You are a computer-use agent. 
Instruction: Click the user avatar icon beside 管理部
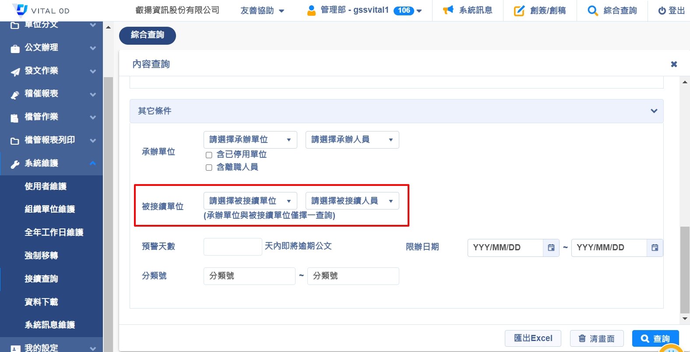(311, 10)
